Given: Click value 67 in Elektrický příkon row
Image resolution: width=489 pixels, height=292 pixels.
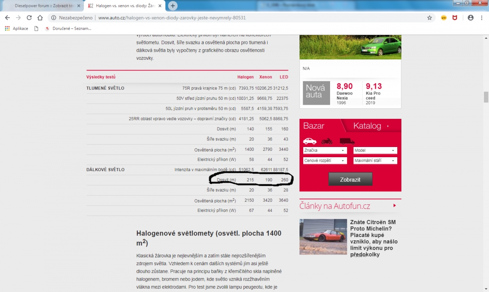Looking at the screenshot, I should (x=251, y=211).
